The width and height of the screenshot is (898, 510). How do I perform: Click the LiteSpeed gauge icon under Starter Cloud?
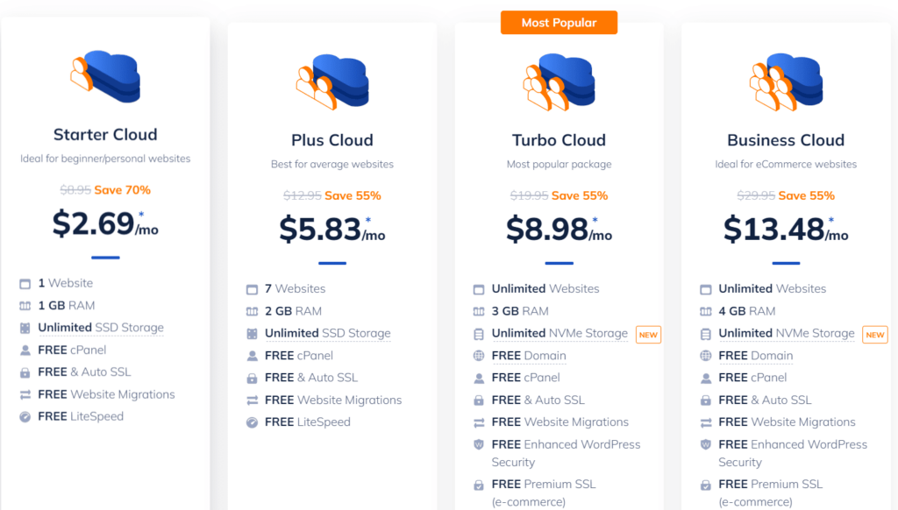tap(24, 416)
